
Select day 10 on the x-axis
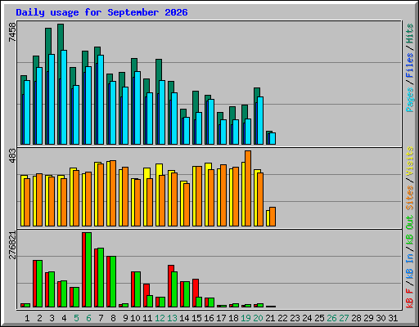point(135,318)
